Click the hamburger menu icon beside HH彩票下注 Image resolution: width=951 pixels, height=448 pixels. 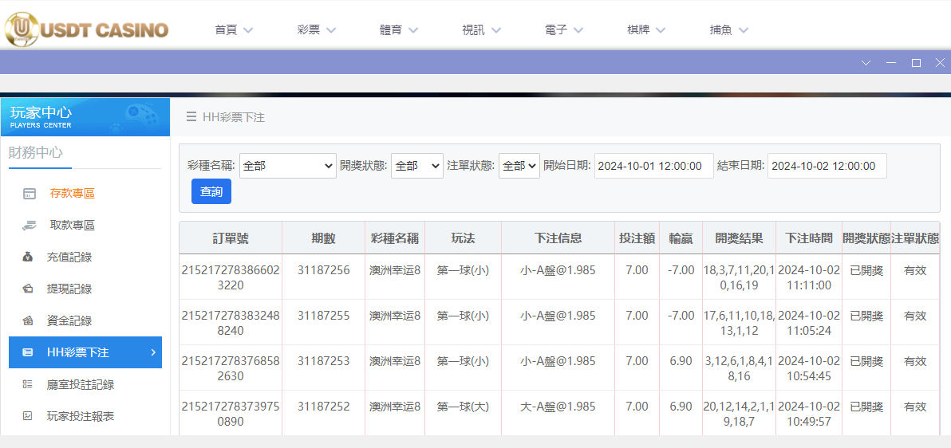point(191,117)
